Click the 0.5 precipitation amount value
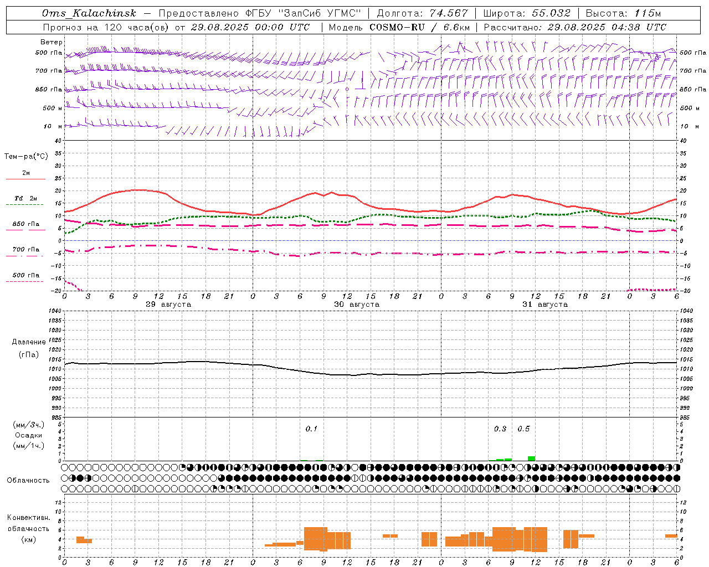The image size is (709, 567). pos(523,429)
